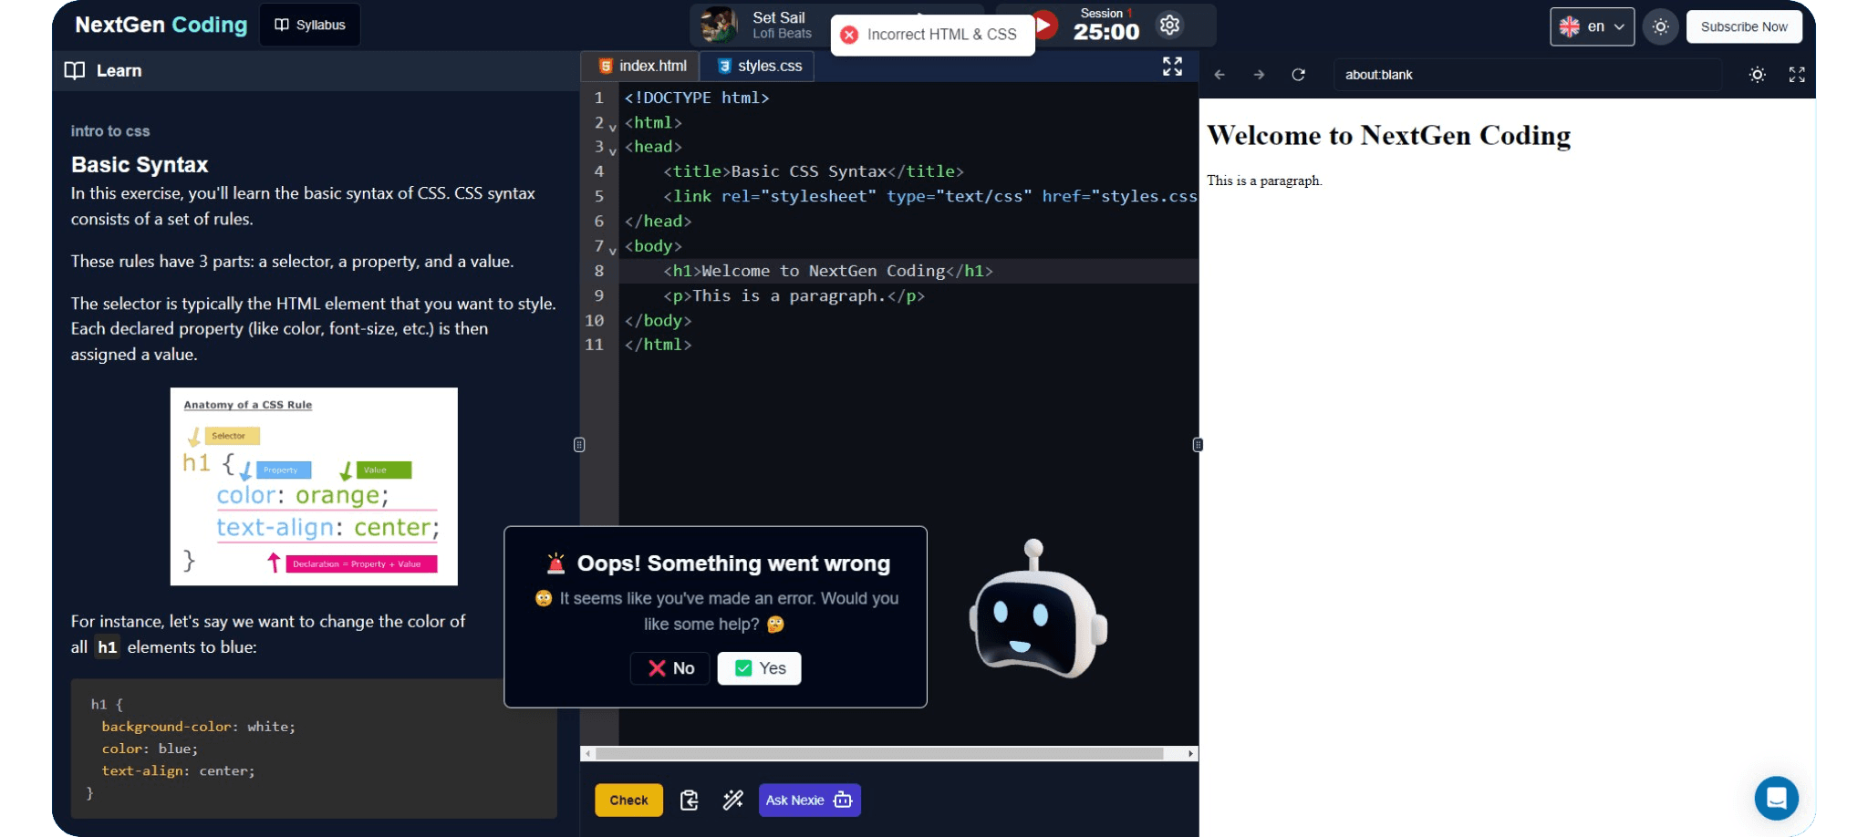
Task: Click the 'intro to css' breadcrumb text
Action: coord(110,131)
